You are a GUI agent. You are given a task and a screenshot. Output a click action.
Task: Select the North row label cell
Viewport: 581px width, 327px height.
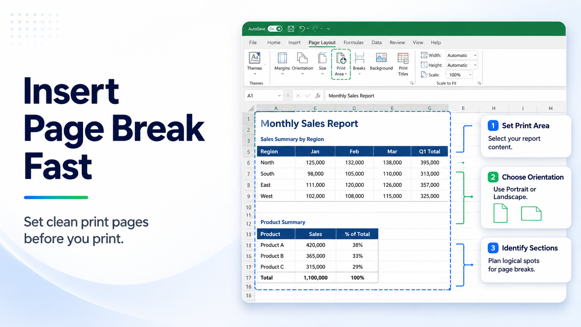click(x=276, y=163)
